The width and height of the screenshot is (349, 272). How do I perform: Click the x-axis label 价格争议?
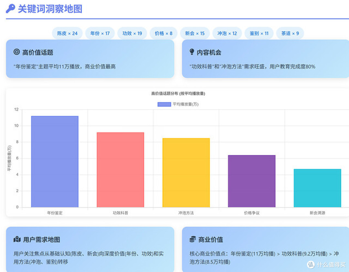click(x=252, y=213)
